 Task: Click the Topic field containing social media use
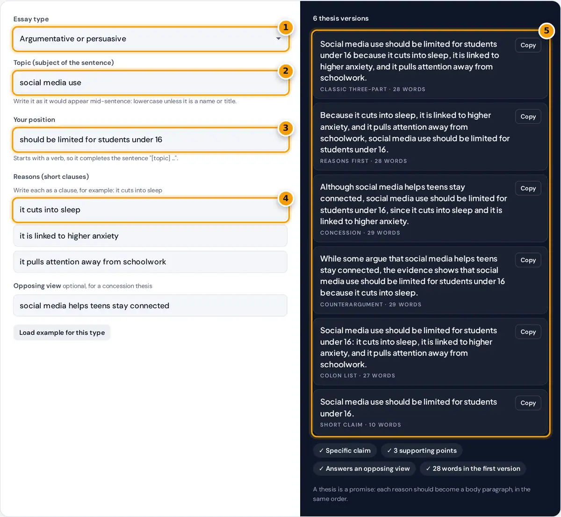point(151,83)
